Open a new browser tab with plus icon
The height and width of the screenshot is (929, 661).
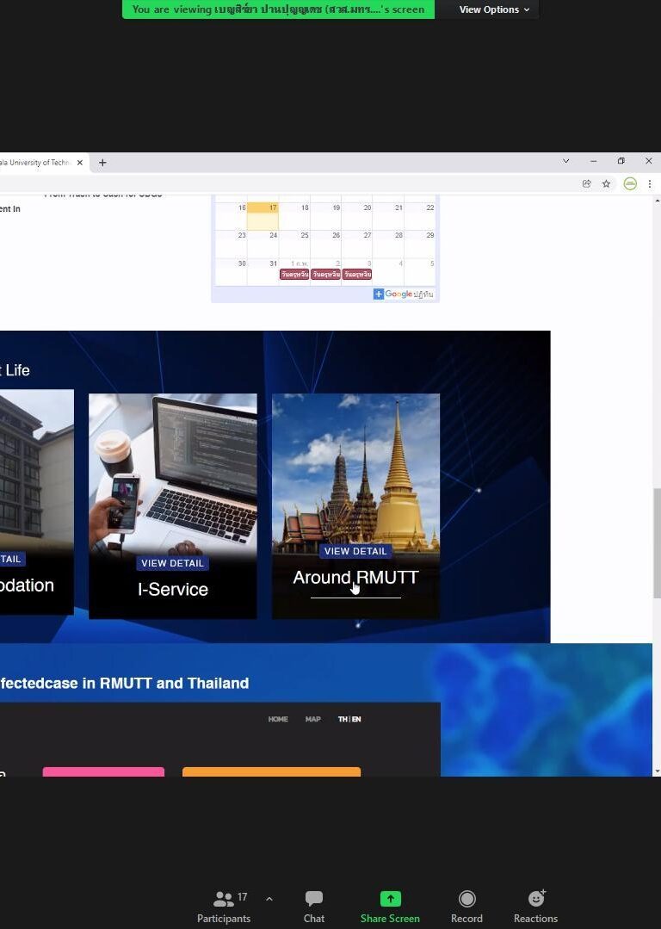(x=102, y=163)
